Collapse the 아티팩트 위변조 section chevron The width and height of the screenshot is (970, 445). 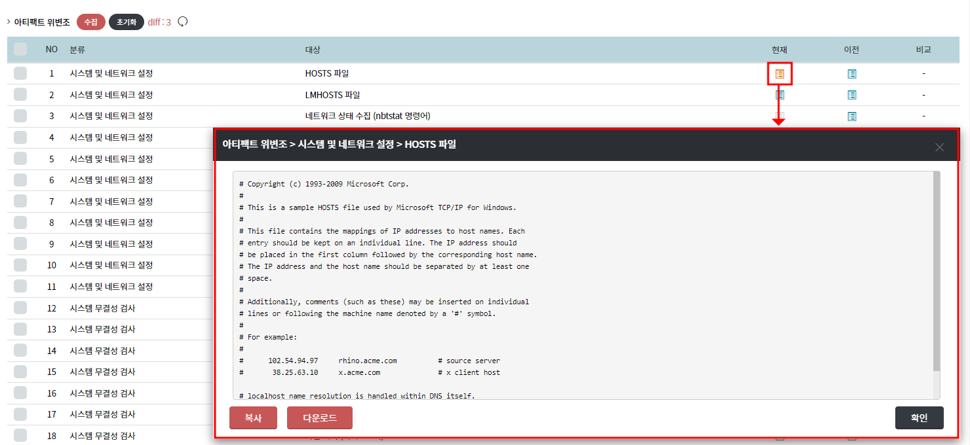click(8, 22)
